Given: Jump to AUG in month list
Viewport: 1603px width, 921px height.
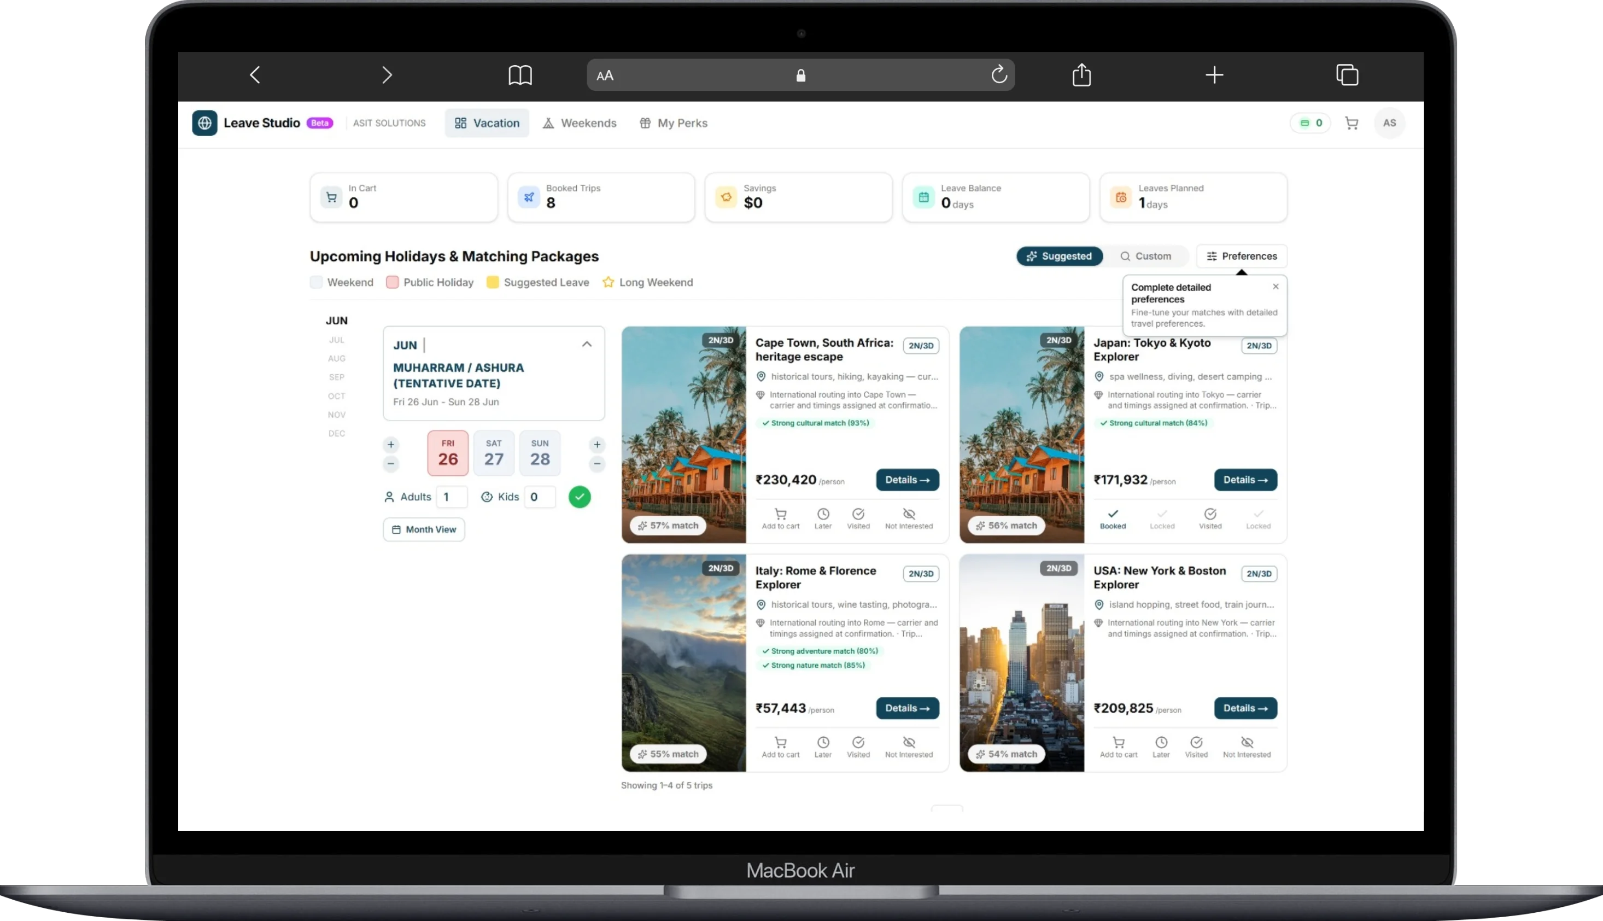Looking at the screenshot, I should [x=336, y=358].
